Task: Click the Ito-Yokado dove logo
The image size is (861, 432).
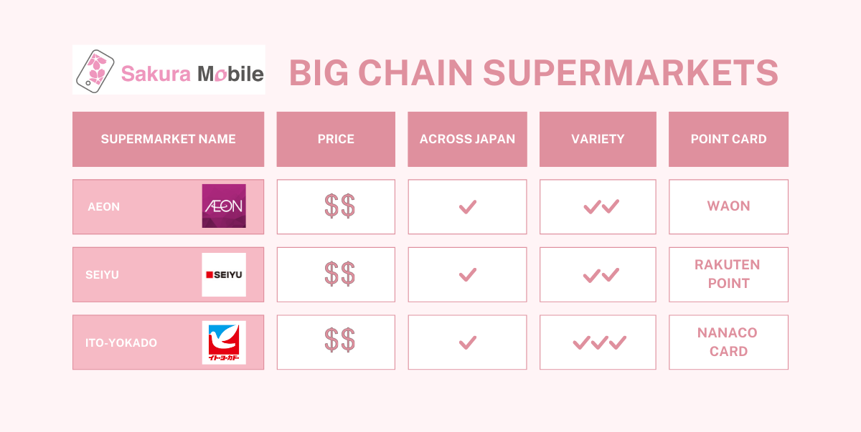Action: point(224,342)
